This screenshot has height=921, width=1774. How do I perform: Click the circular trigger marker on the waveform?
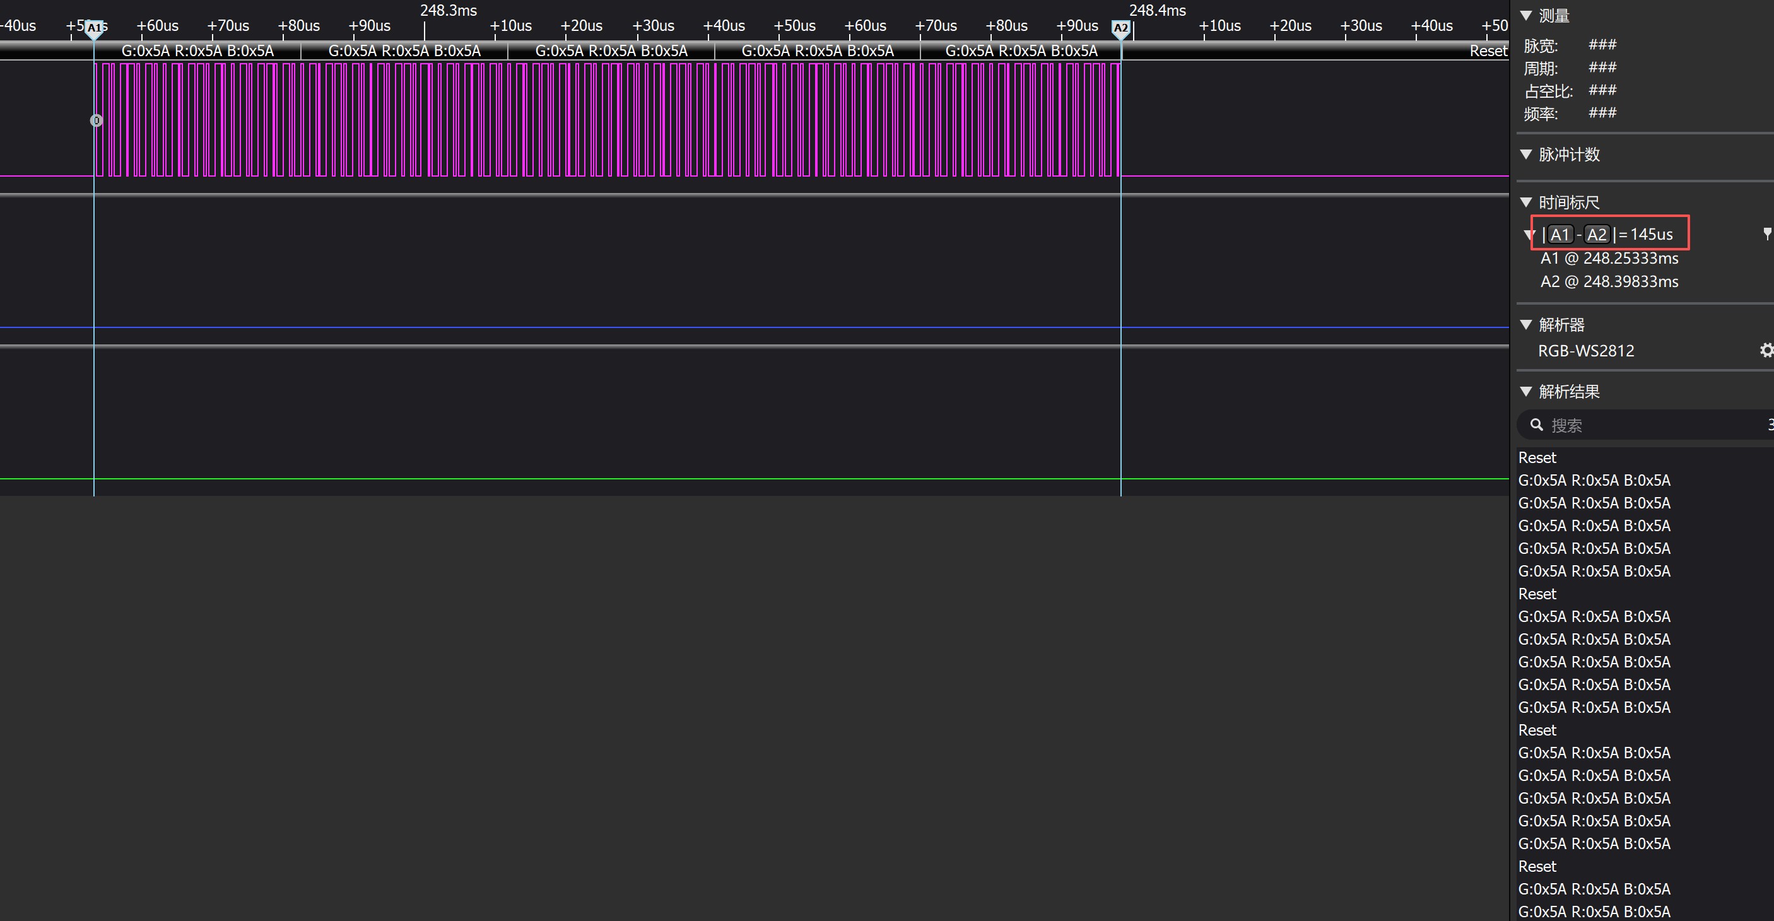tap(97, 120)
